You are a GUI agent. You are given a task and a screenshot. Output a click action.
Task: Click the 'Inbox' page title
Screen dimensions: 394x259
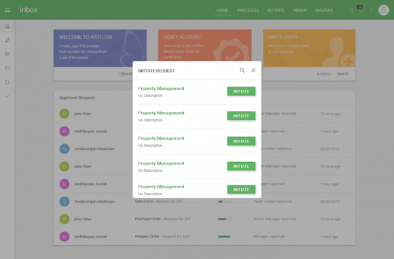click(x=29, y=10)
